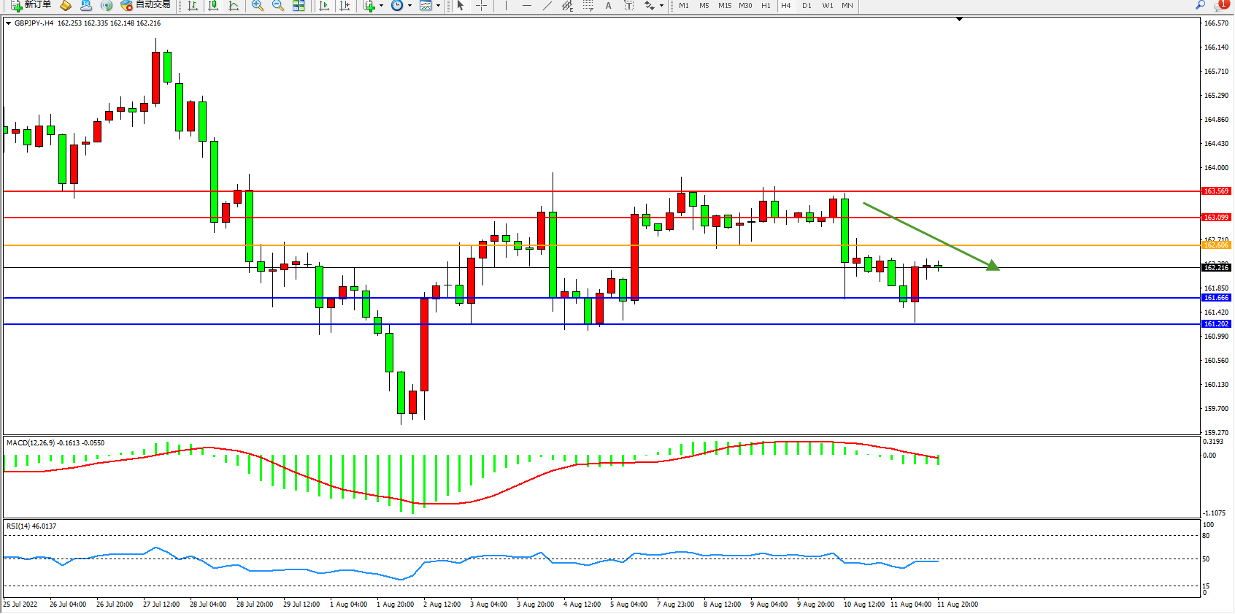Toggle chart auto scroll
This screenshot has height=614, width=1235.
[x=325, y=6]
